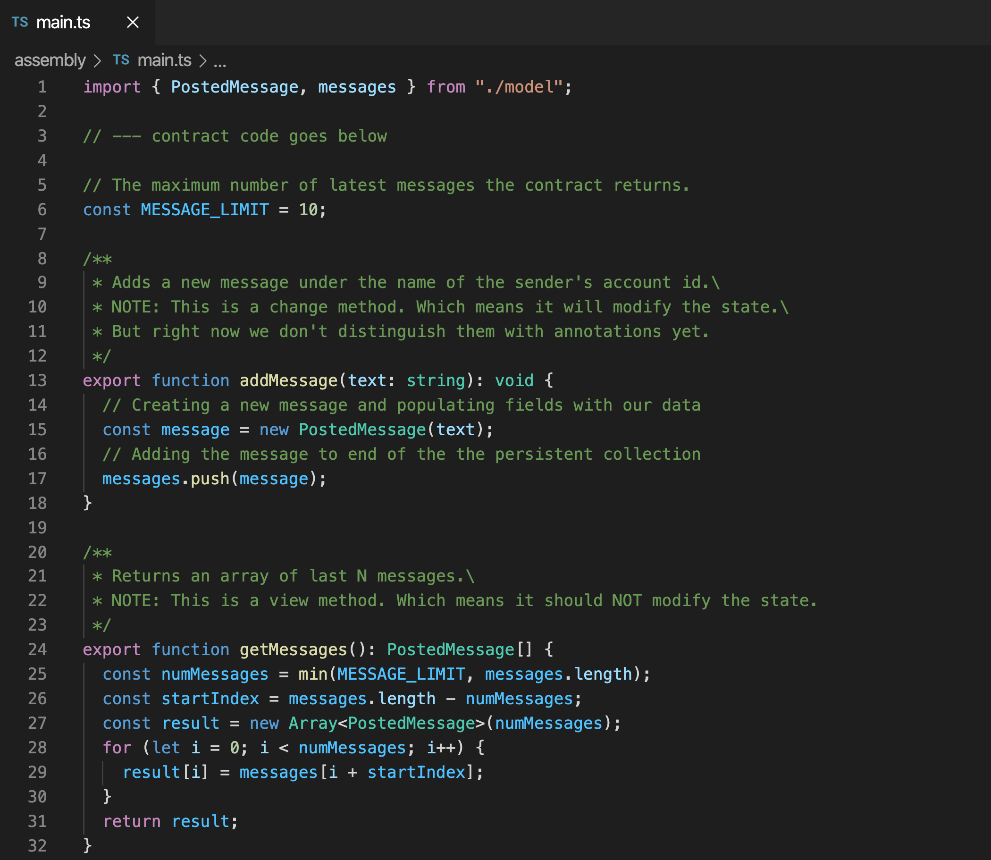Click return keyword on line 31

tap(132, 821)
